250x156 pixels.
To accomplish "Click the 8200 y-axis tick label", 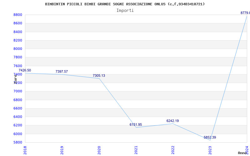I will tap(18, 40).
